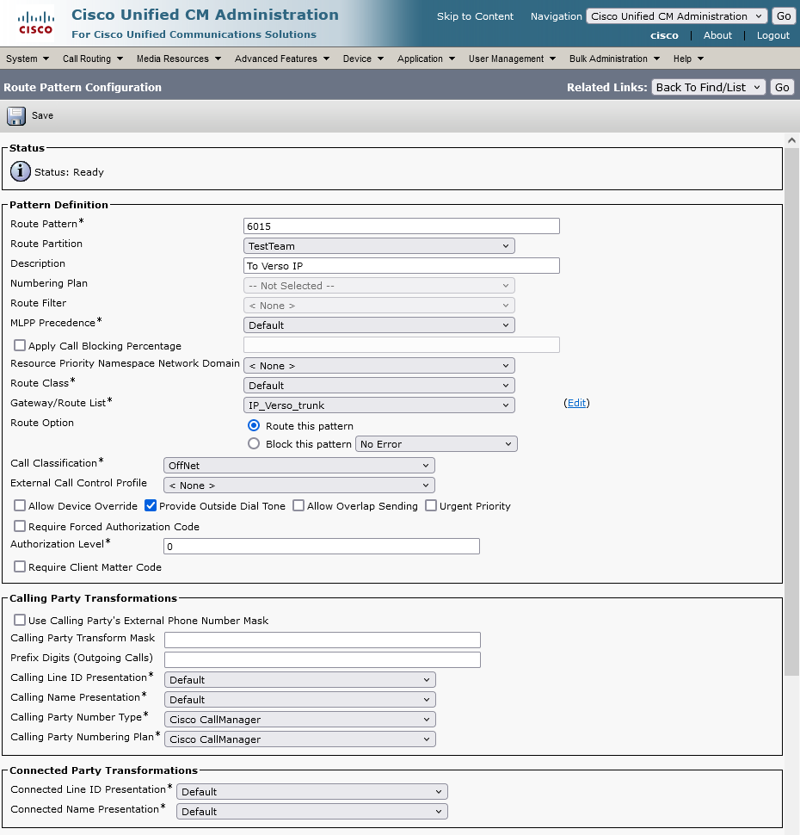The height and width of the screenshot is (835, 800).
Task: Check the Urgent Priority checkbox
Action: pyautogui.click(x=431, y=506)
